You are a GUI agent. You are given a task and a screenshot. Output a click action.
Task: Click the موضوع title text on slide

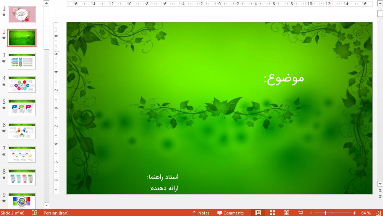coord(284,78)
